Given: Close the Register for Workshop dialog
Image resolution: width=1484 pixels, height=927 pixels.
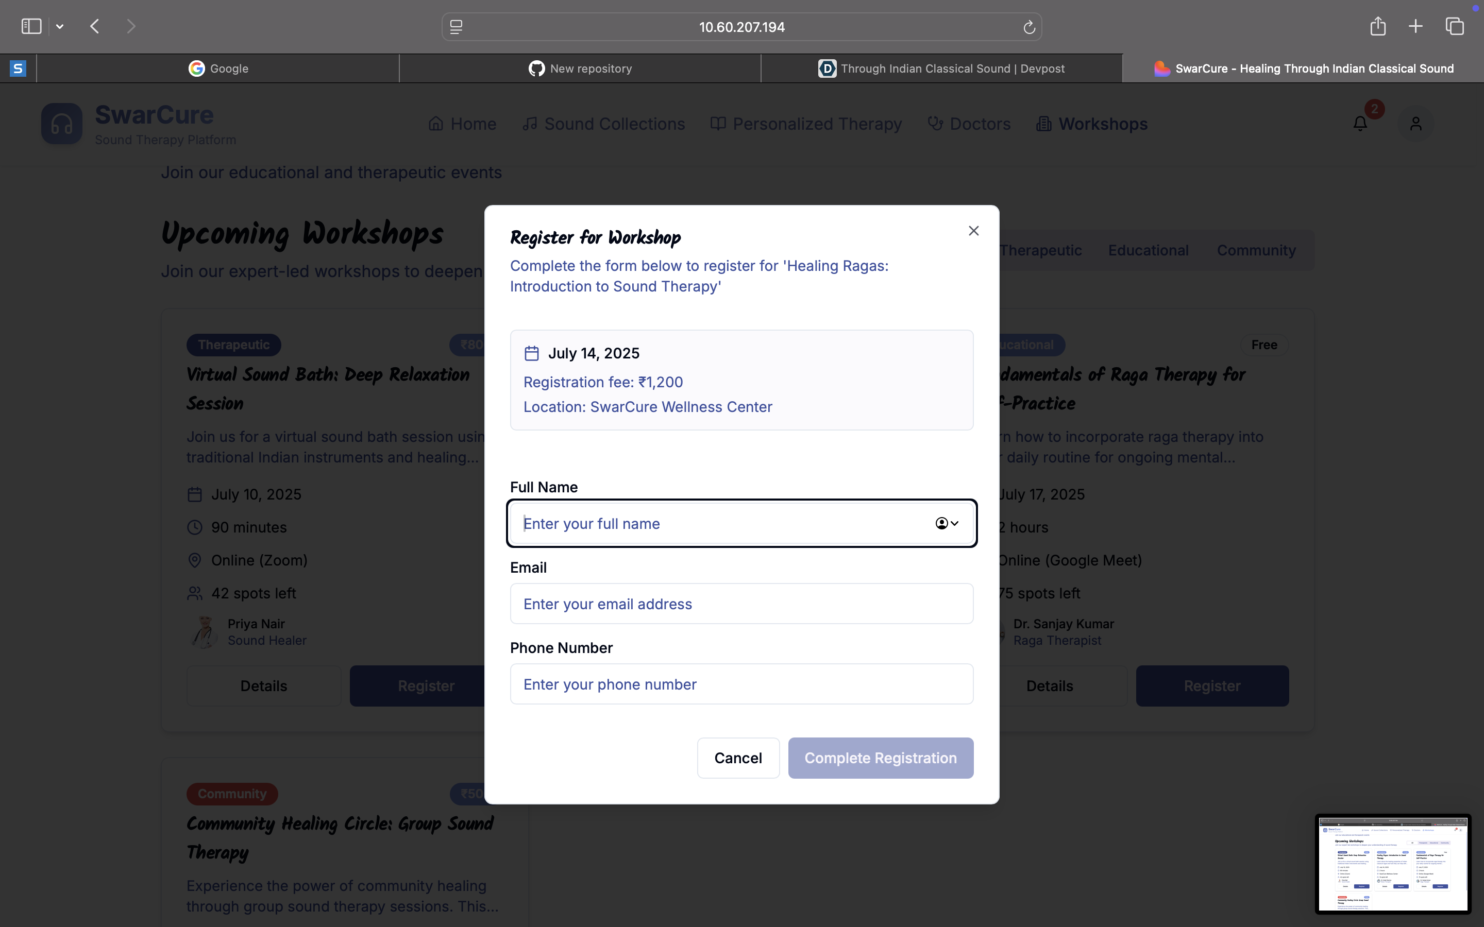Looking at the screenshot, I should [973, 231].
